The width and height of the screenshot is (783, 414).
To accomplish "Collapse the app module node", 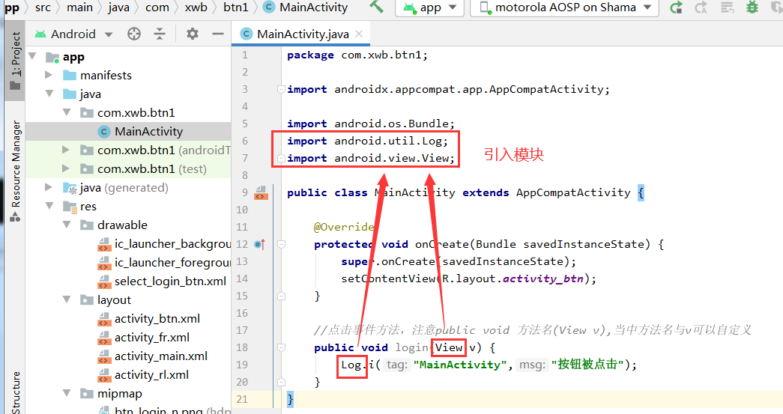I will (33, 56).
